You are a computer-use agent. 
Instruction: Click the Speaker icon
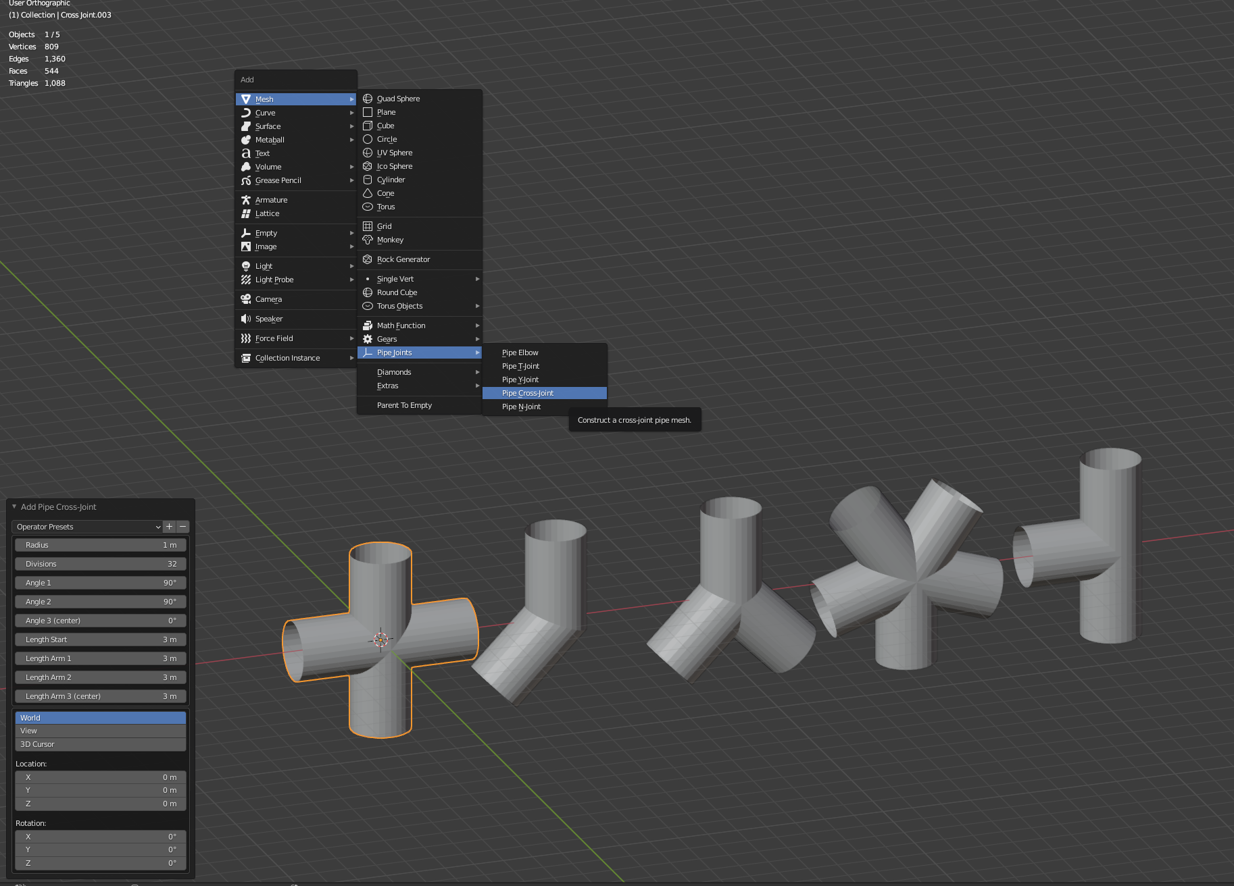(x=246, y=319)
